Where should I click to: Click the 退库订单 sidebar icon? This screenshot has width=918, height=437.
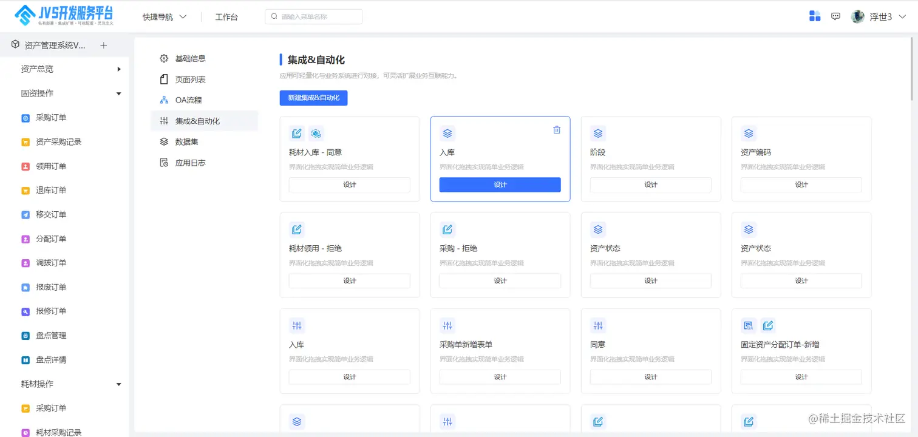point(25,191)
